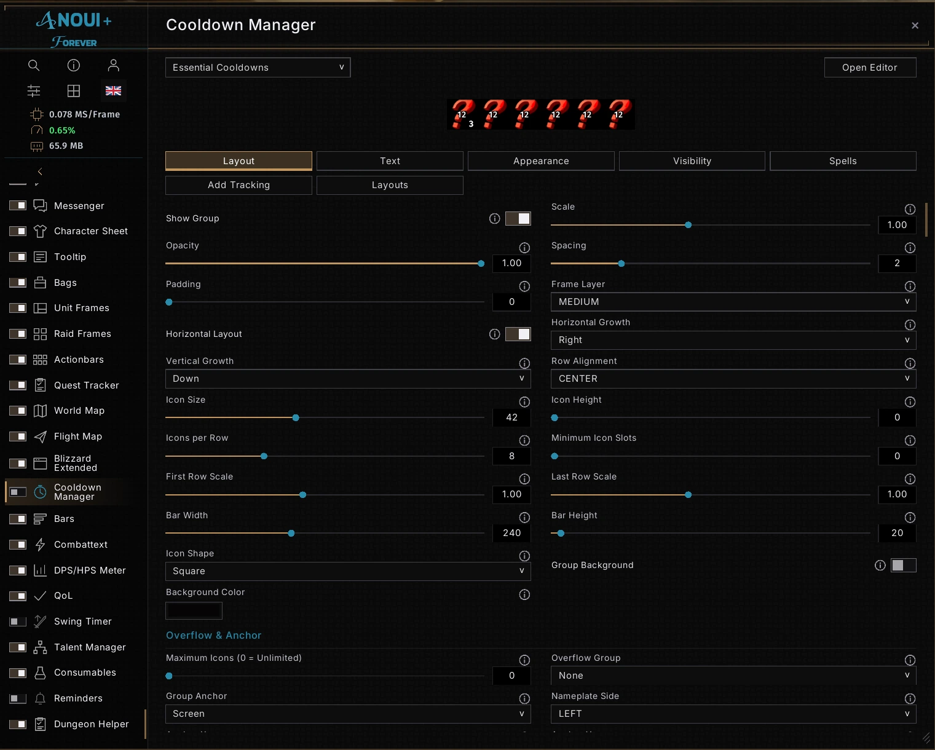Screen dimensions: 935x750
Task: Toggle the Group Background switch
Action: (x=904, y=565)
